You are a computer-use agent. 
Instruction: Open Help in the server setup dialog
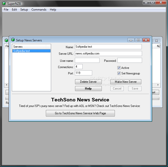(88, 89)
